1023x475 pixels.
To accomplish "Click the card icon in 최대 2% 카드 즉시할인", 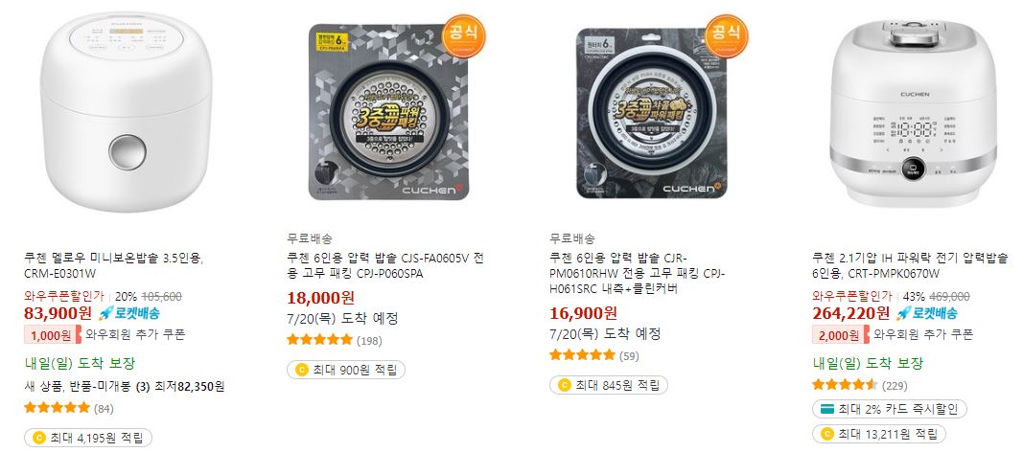I will [827, 409].
